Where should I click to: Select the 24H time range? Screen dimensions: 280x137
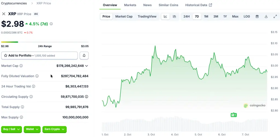(x=186, y=16)
